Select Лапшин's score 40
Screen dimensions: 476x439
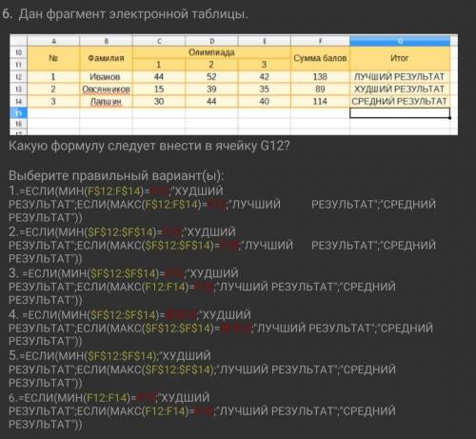pyautogui.click(x=265, y=102)
